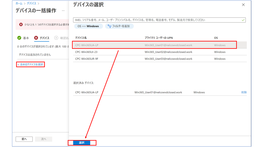Click red error icon beside デバイス tab
Viewport: 262px width, 147px height.
coord(36,38)
